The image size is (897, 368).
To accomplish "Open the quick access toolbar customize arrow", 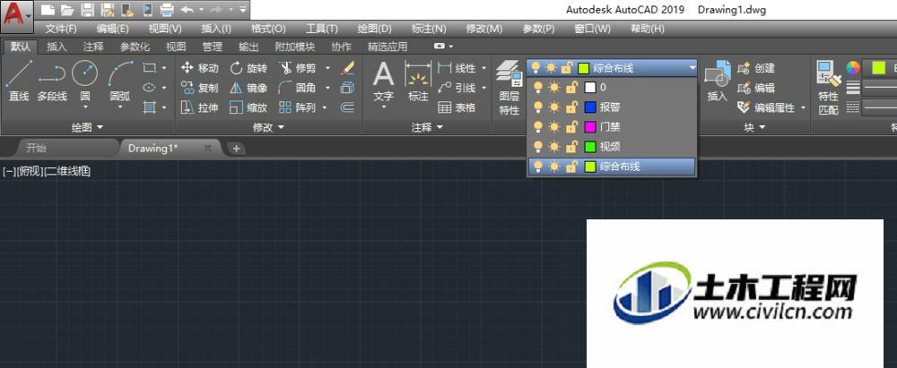I will tap(243, 10).
